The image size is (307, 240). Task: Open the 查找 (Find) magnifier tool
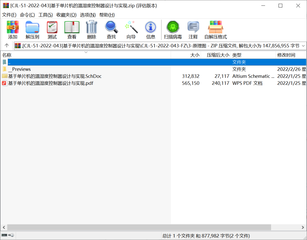tap(111, 28)
